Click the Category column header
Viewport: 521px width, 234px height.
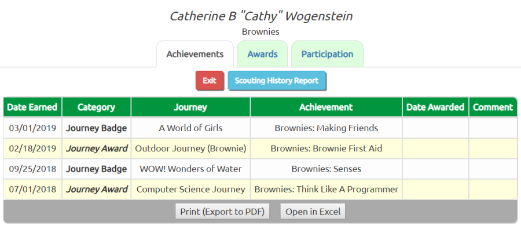[96, 107]
